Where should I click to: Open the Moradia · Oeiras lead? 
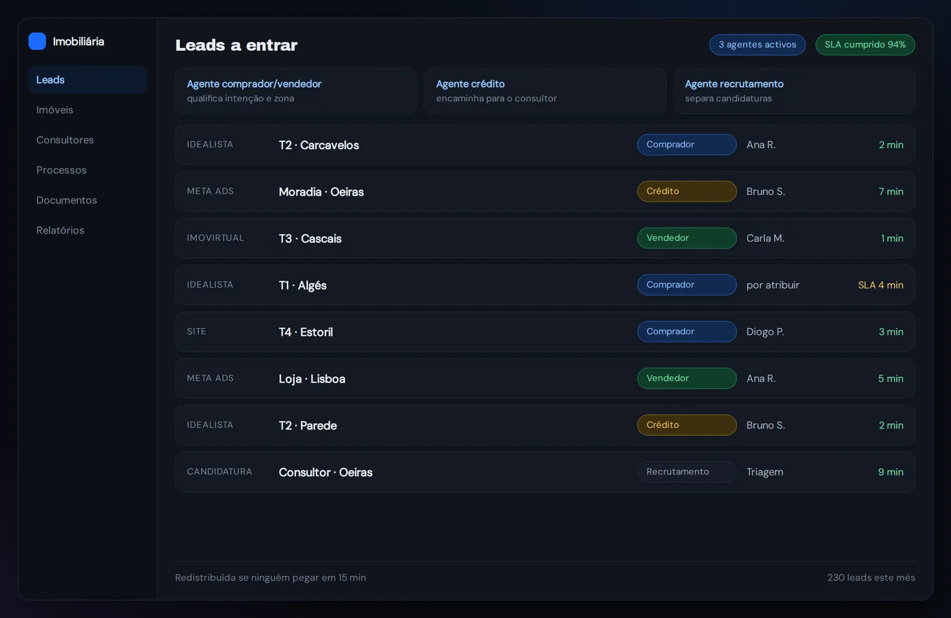click(x=545, y=192)
